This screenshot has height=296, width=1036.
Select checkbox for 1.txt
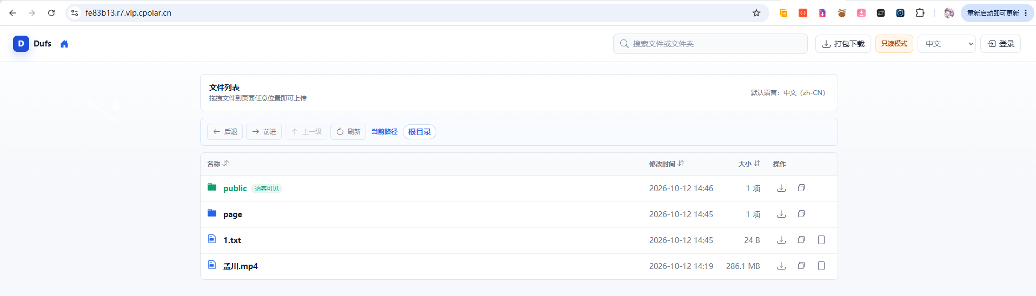pyautogui.click(x=821, y=240)
